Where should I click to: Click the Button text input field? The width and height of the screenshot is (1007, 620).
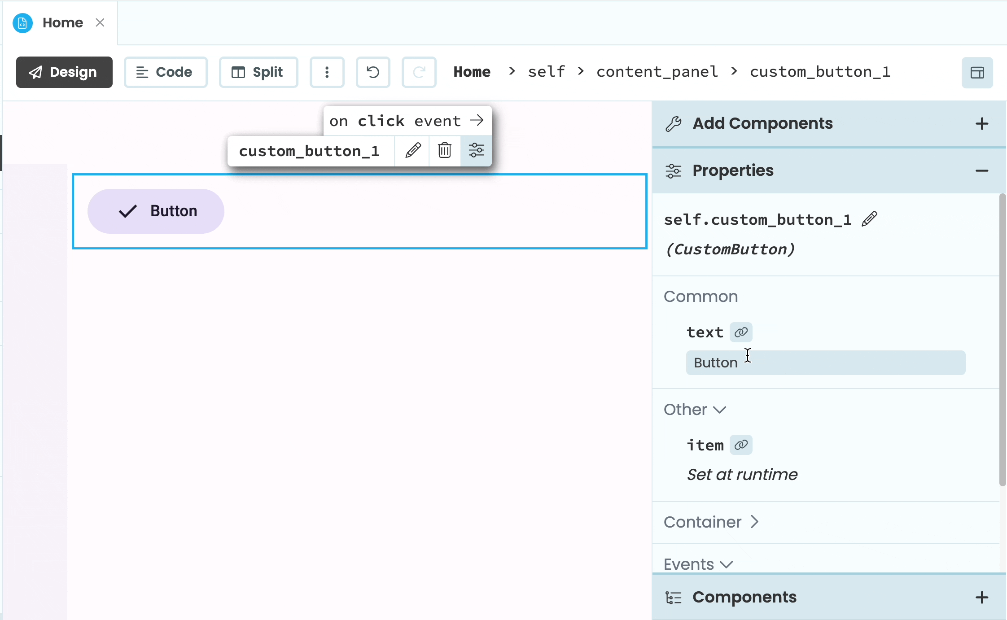(x=826, y=362)
